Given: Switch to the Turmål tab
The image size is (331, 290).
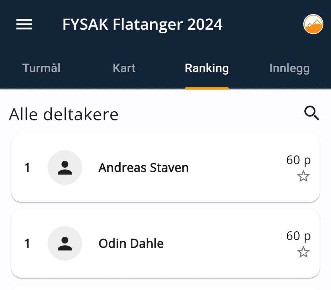Looking at the screenshot, I should coord(41,68).
